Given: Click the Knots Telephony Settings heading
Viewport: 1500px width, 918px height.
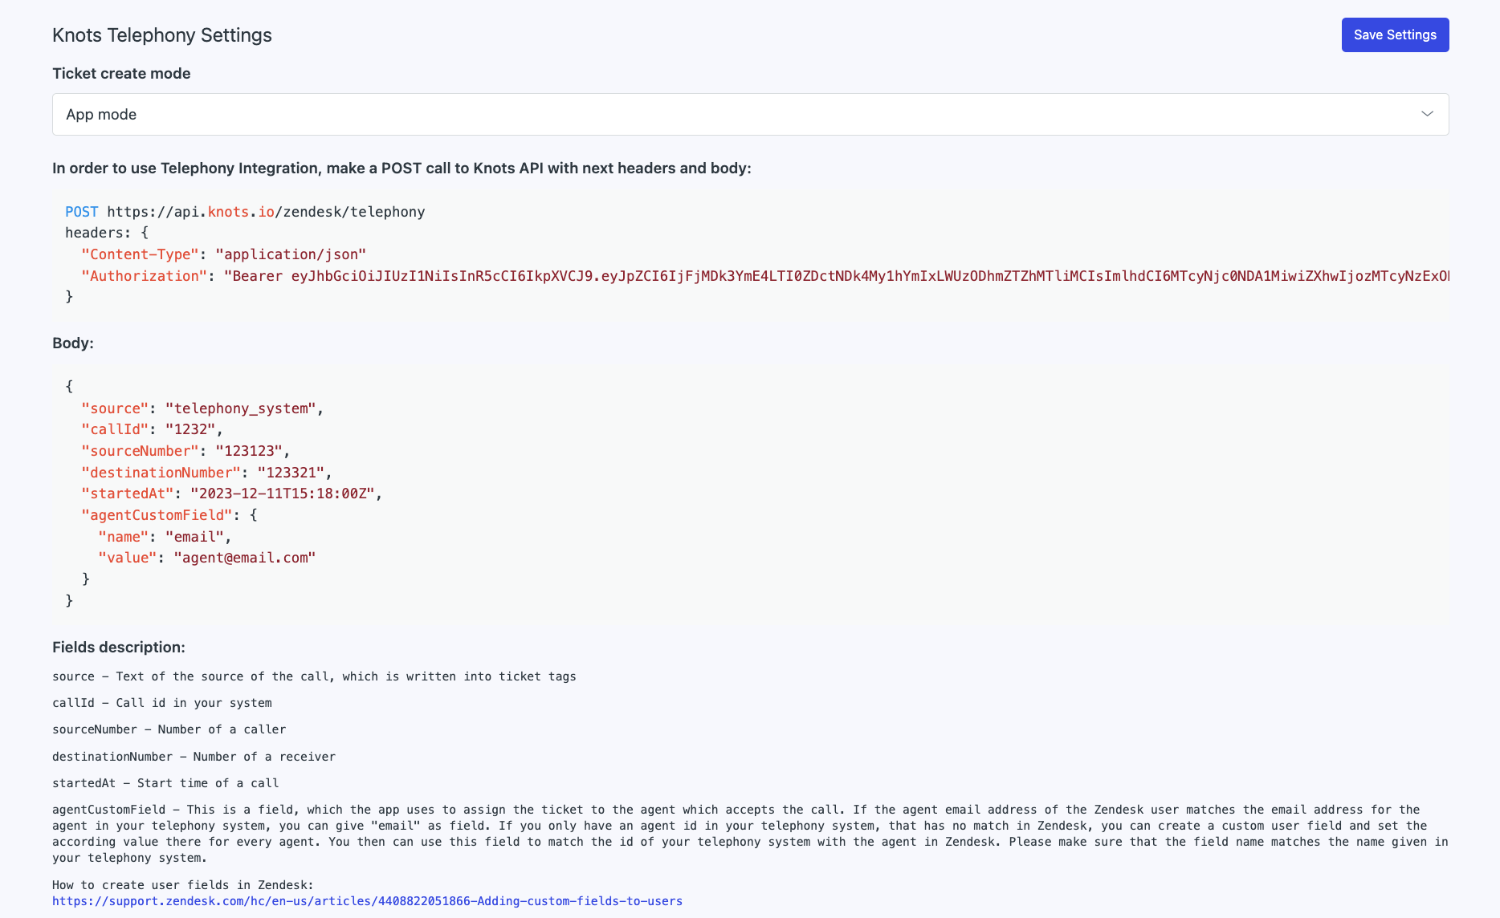Looking at the screenshot, I should pos(162,35).
